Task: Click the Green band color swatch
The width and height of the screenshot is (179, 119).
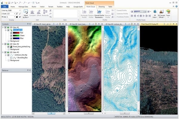Action: pos(16,36)
